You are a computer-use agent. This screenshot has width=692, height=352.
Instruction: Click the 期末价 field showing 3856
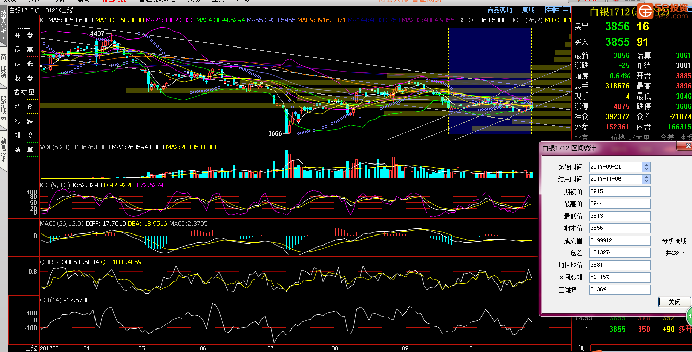[x=620, y=228]
